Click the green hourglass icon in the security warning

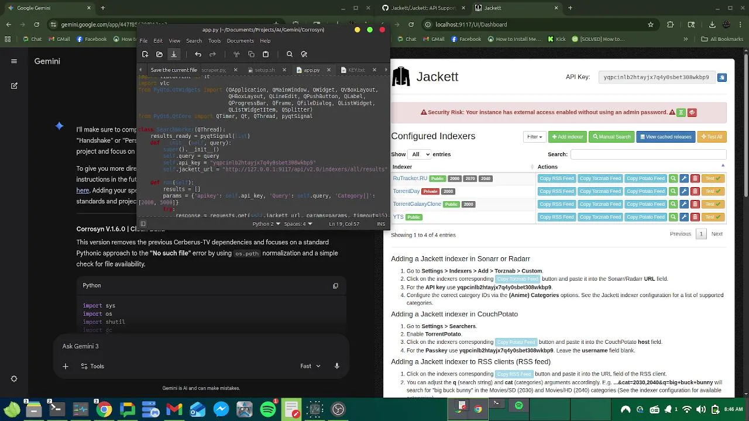(x=681, y=112)
